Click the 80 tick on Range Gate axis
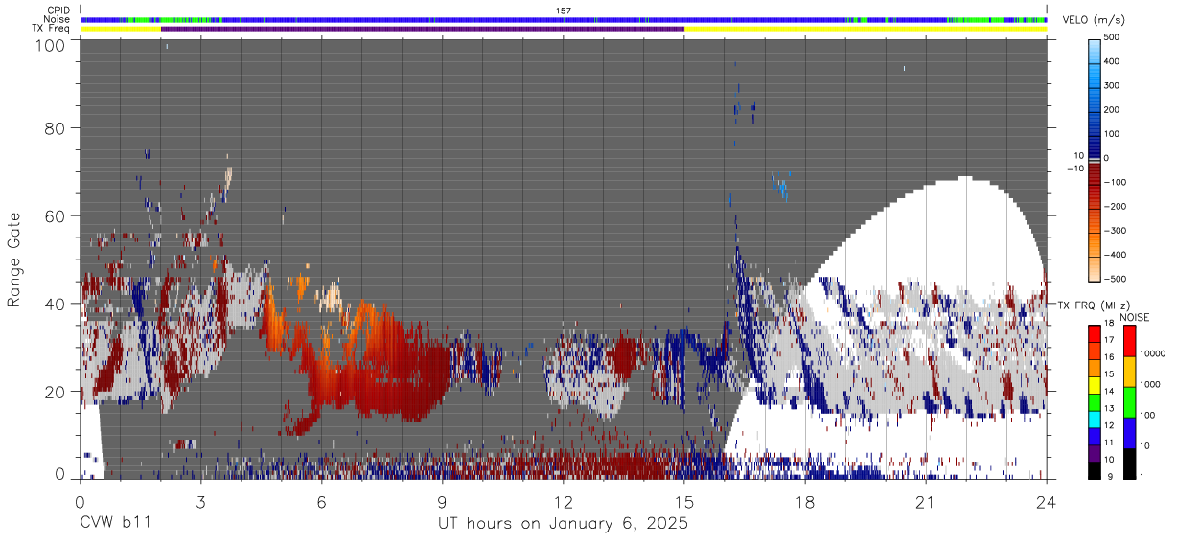The image size is (1177, 543). pos(56,129)
